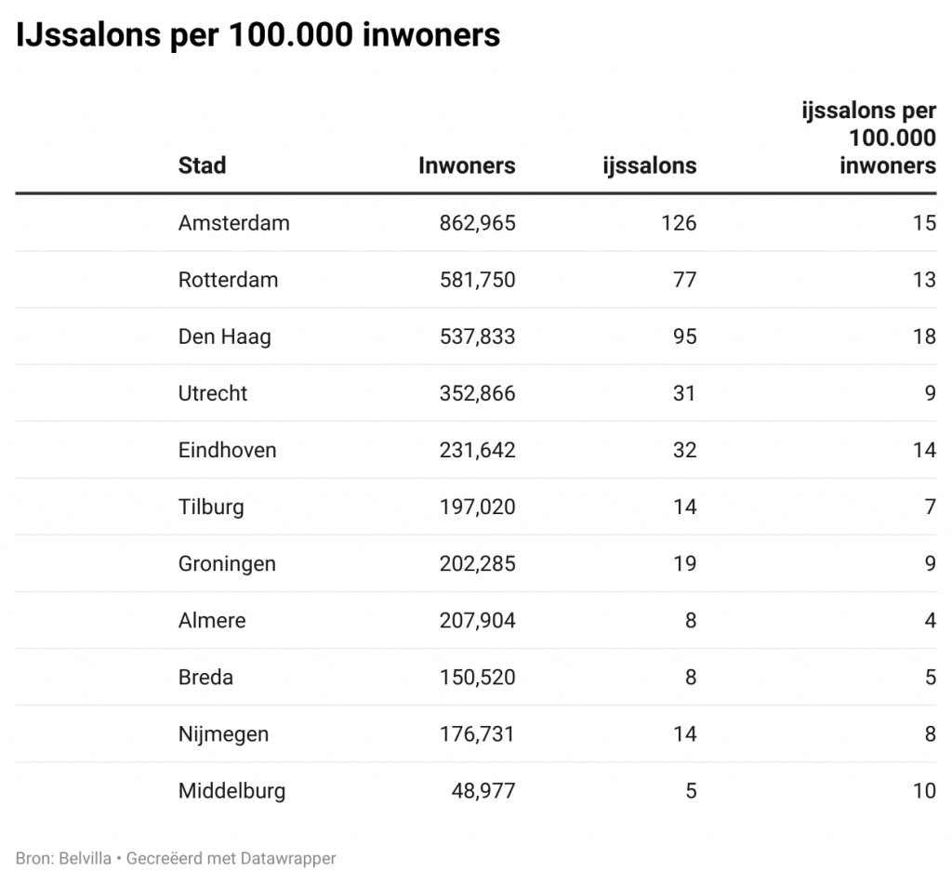Viewport: 952px width, 884px height.
Task: Select the Den Haag cell
Action: tap(224, 336)
